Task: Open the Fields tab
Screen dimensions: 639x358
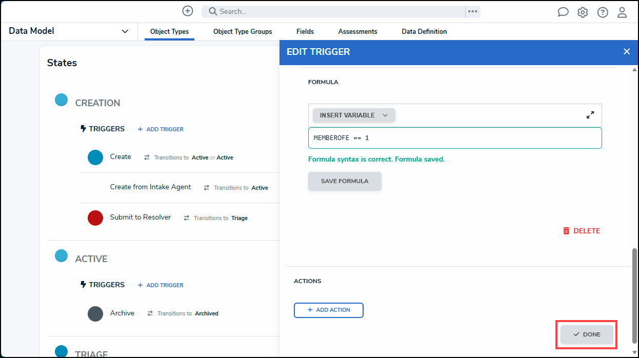Action: [x=305, y=32]
